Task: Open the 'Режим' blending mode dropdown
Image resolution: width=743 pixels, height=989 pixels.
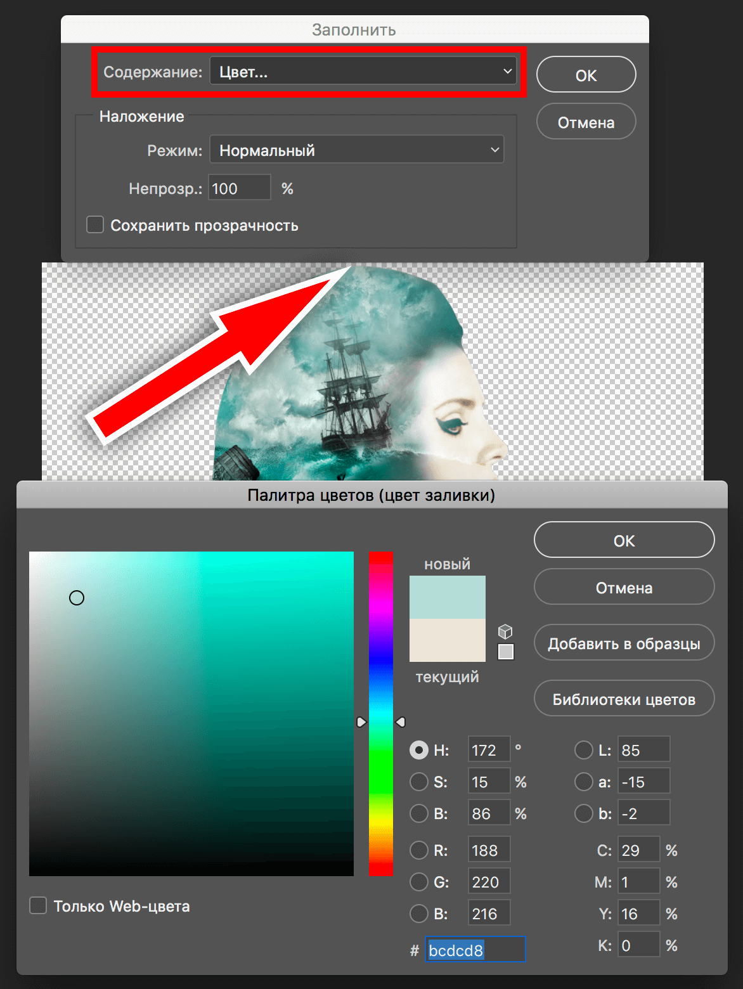Action: (x=357, y=150)
